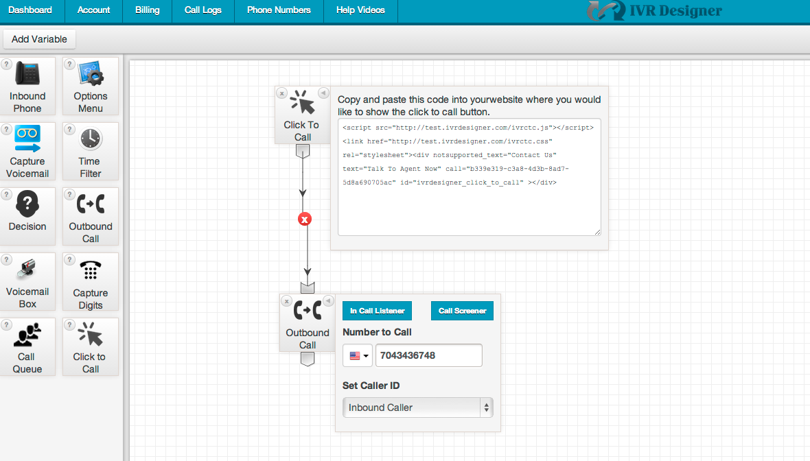The image size is (810, 461).
Task: Select the Outbound Call node on canvas
Action: (308, 322)
